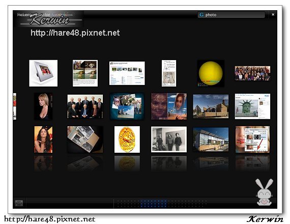
Task: Open the photo mosaic face thumbnail
Action: (x=169, y=106)
